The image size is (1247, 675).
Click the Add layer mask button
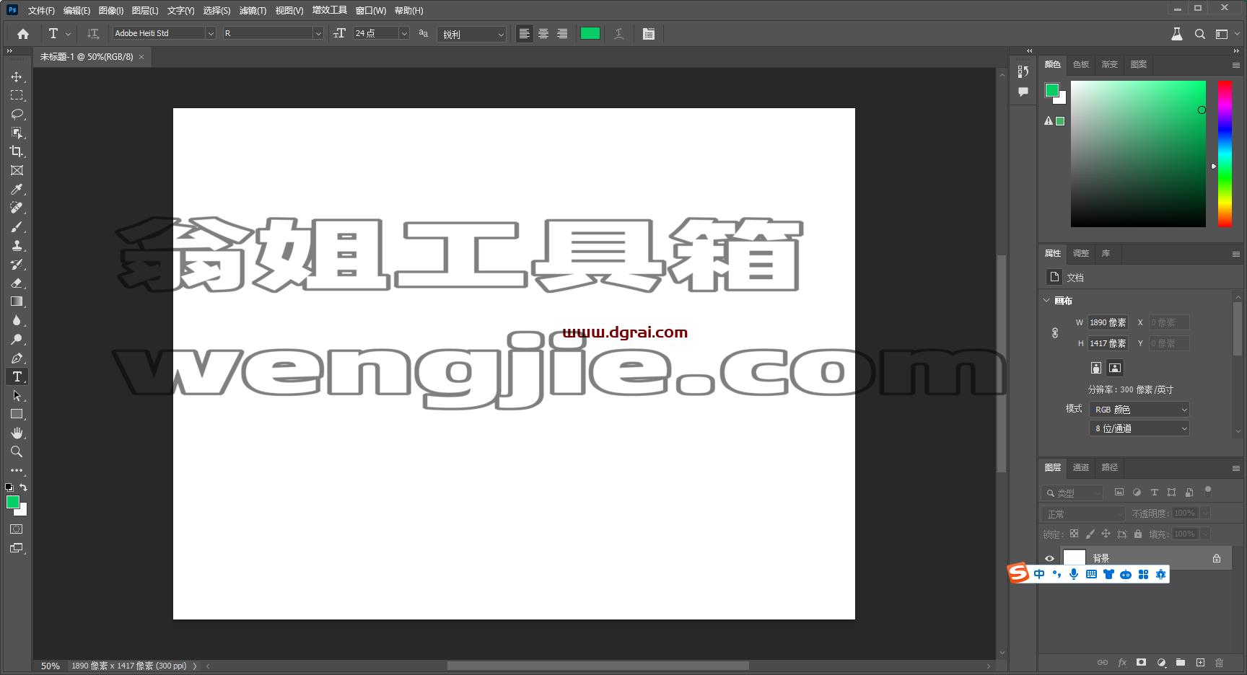pos(1141,662)
